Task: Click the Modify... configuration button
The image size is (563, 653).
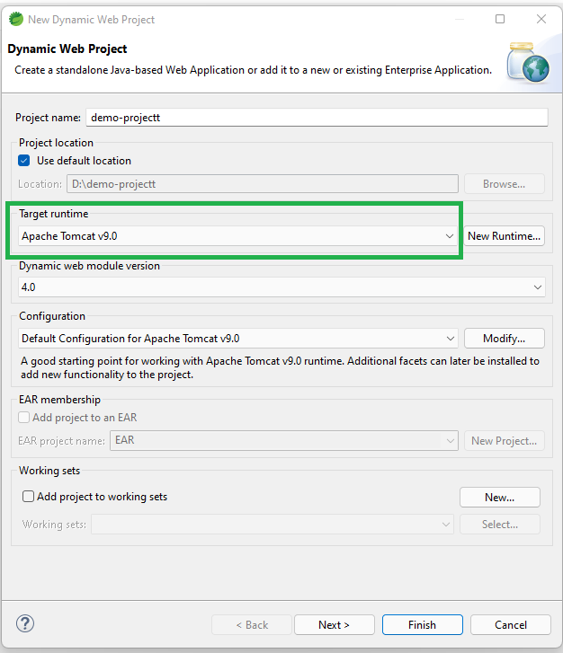Action: pyautogui.click(x=505, y=339)
